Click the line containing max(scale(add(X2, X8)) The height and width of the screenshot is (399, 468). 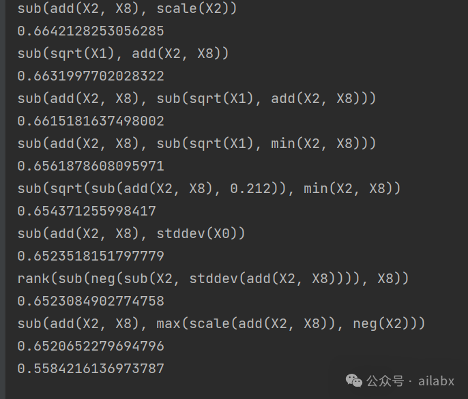(x=221, y=324)
